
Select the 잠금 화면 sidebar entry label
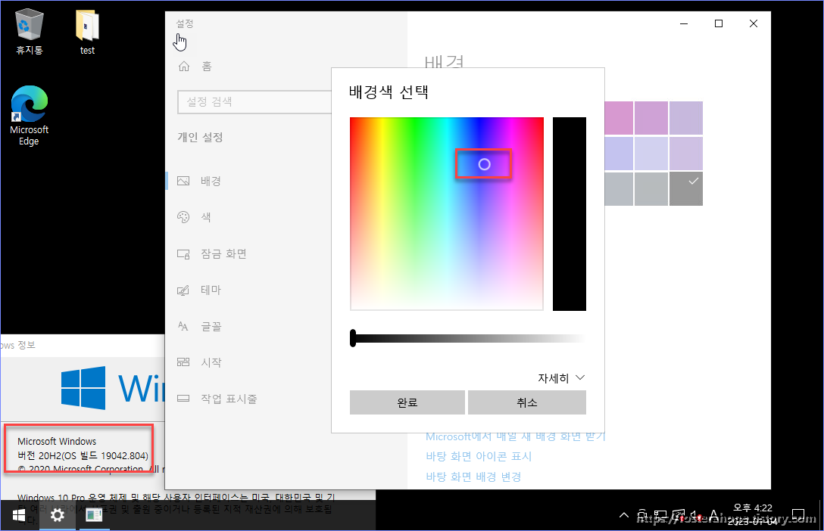click(224, 254)
